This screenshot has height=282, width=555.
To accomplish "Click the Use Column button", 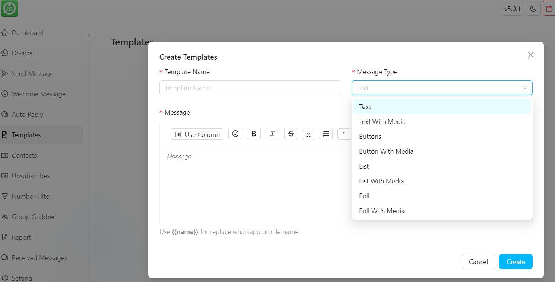I will tap(197, 134).
